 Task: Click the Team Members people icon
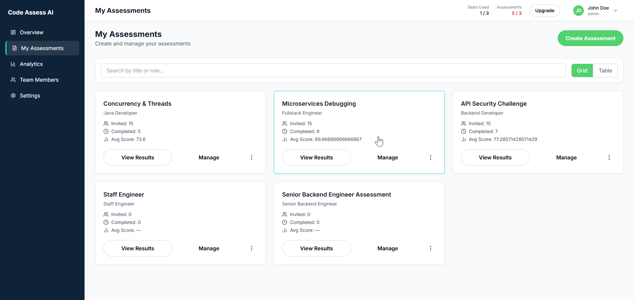click(x=13, y=80)
